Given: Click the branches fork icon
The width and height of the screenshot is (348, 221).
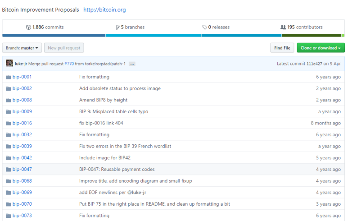Looking at the screenshot, I should click(x=118, y=28).
